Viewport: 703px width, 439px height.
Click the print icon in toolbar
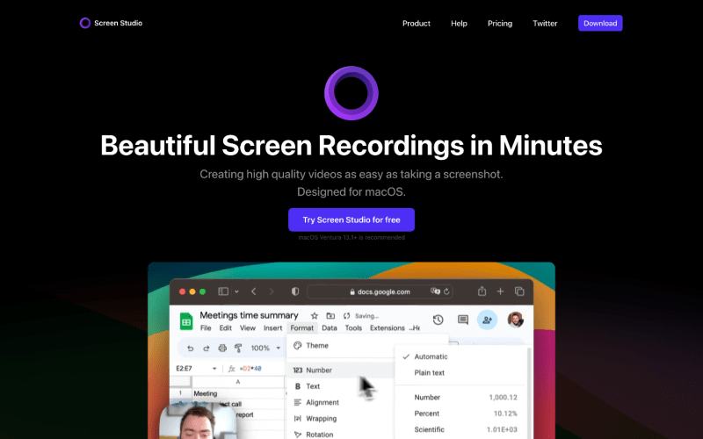tap(222, 348)
